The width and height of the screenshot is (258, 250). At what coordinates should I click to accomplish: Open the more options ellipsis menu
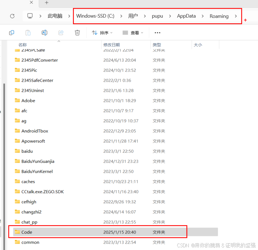[158, 33]
